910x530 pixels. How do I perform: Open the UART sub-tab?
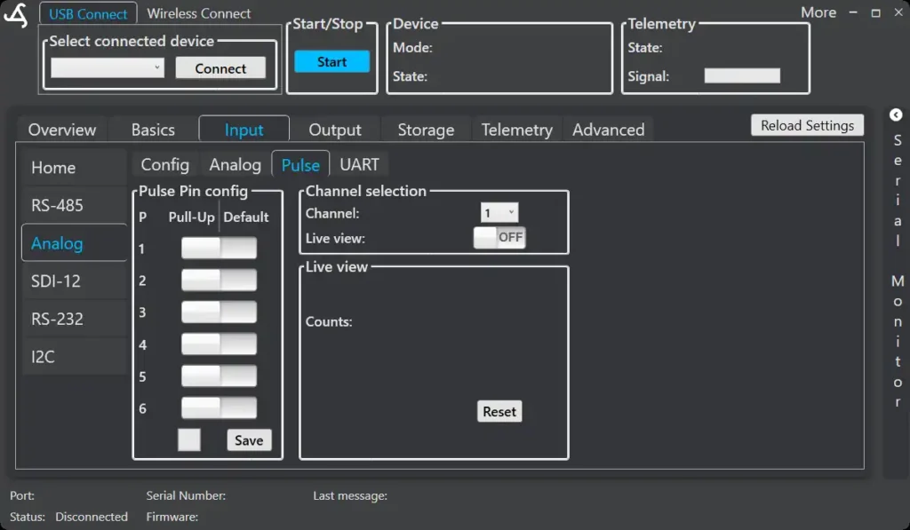tap(359, 165)
